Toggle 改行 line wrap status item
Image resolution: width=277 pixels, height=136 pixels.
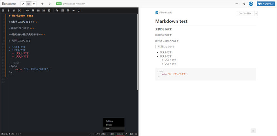coord(112,134)
